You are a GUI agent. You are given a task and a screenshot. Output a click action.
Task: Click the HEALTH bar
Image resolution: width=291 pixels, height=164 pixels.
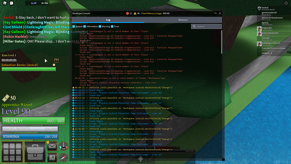pos(34,120)
